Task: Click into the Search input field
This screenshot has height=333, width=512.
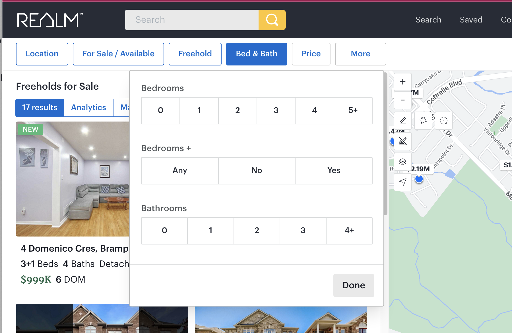Action: coord(192,20)
